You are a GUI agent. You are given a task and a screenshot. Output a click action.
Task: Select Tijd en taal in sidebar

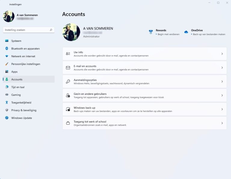18,87
